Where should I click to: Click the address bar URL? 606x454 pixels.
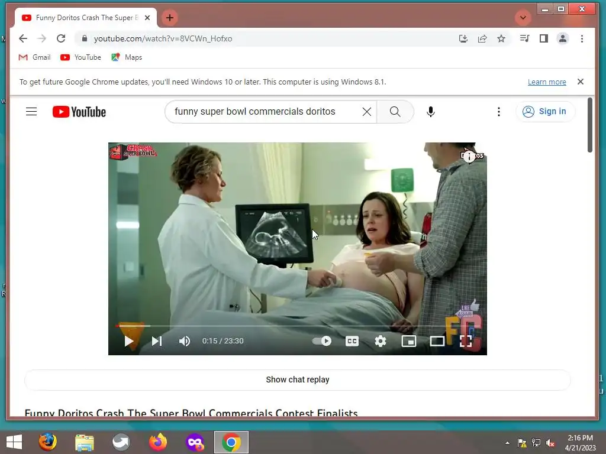point(163,38)
